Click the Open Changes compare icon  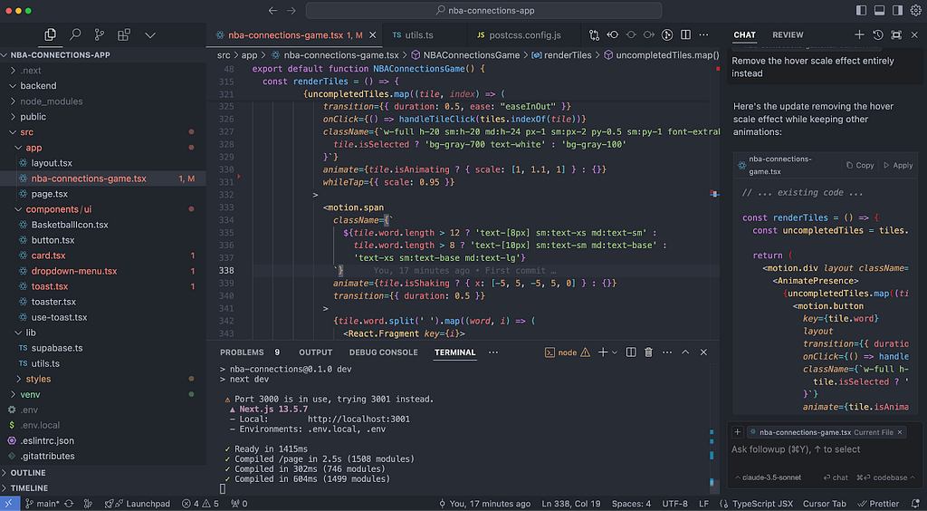[594, 35]
